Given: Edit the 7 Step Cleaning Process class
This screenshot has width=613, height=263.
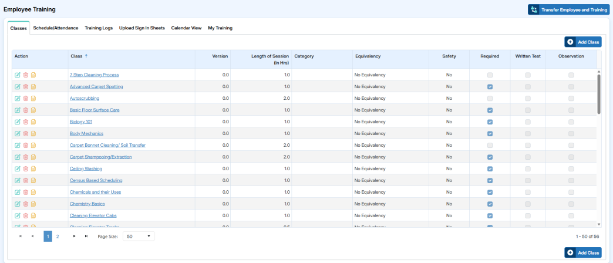Looking at the screenshot, I should click(x=17, y=75).
